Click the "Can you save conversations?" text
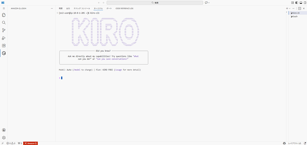The width and height of the screenshot is (307, 145). 112,59
